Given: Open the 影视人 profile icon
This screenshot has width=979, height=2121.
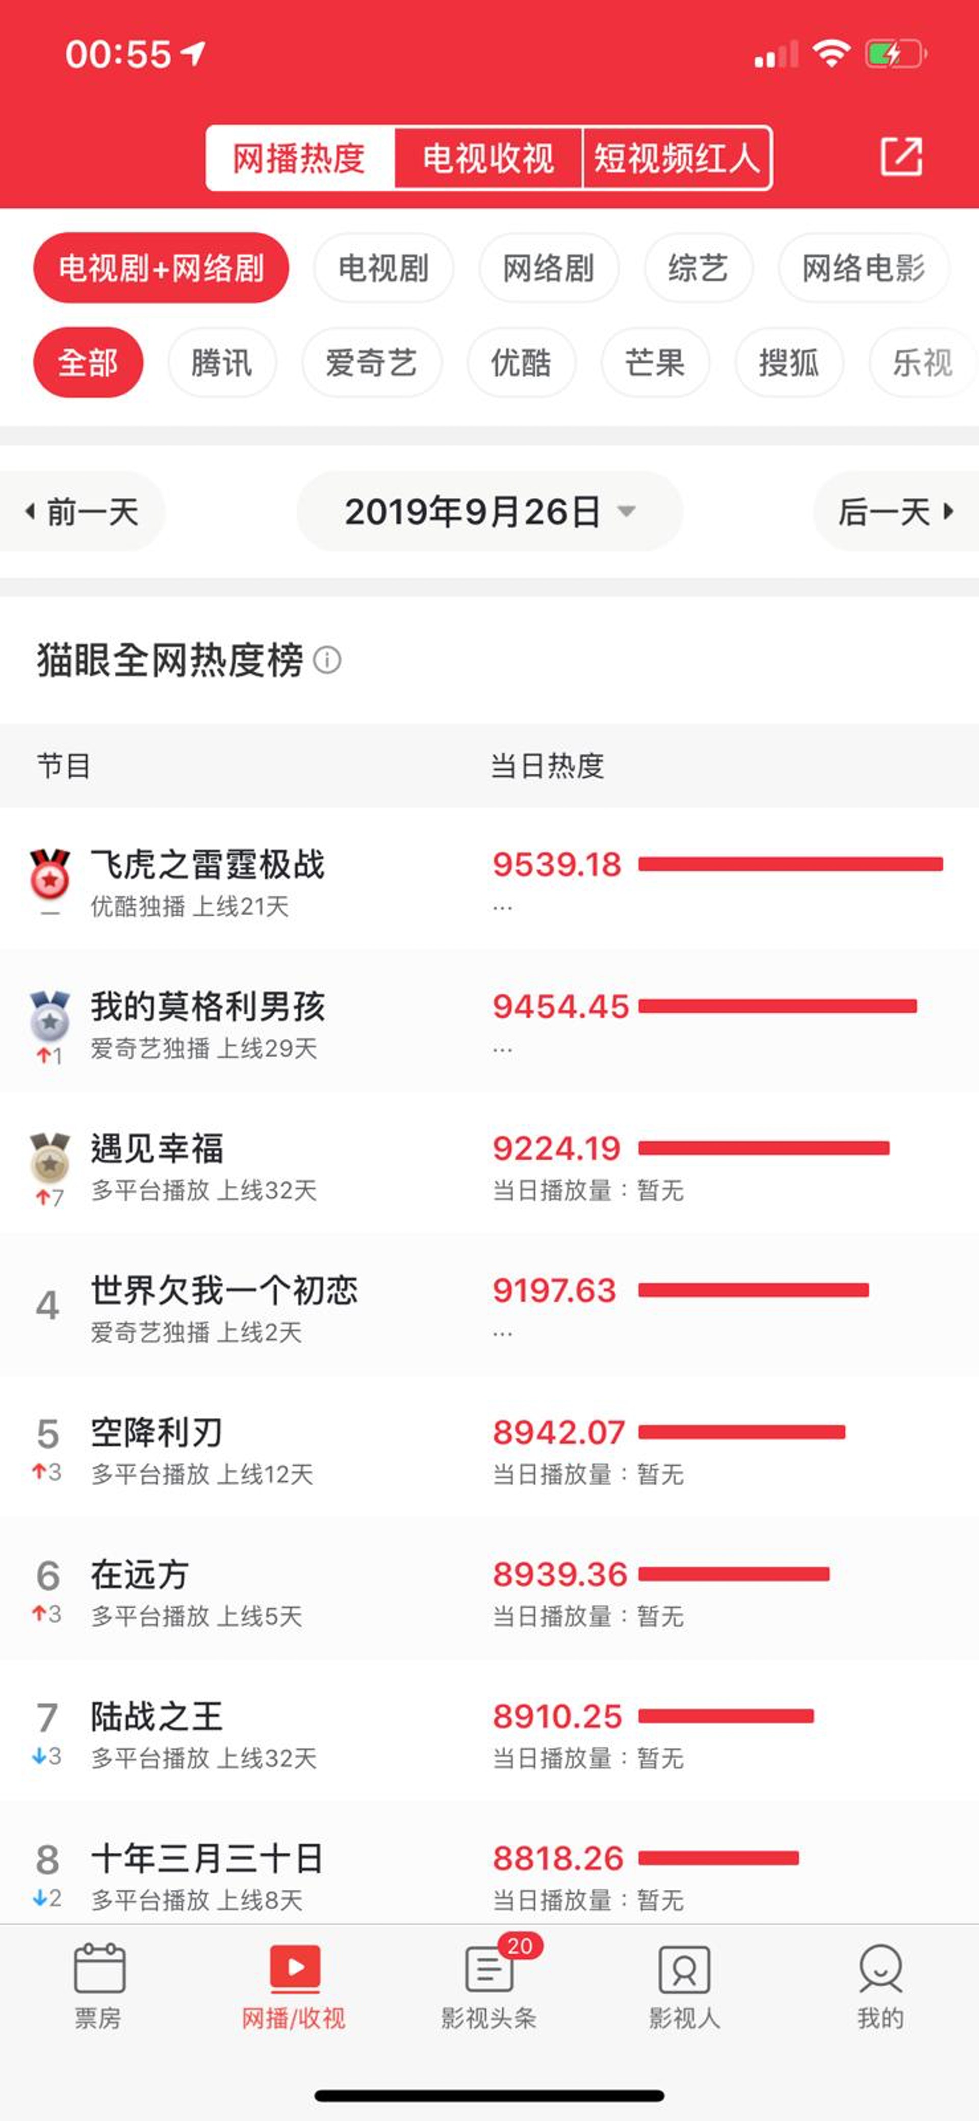Looking at the screenshot, I should coord(684,1967).
